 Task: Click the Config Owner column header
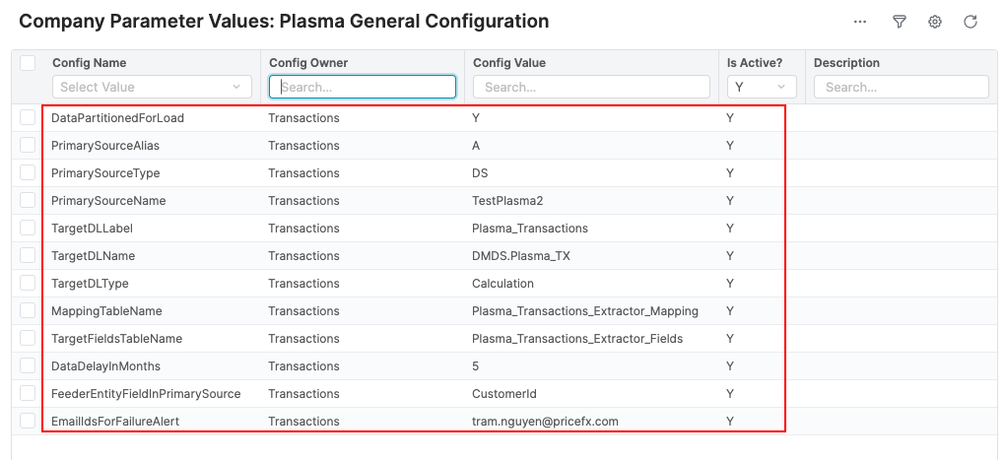click(308, 63)
